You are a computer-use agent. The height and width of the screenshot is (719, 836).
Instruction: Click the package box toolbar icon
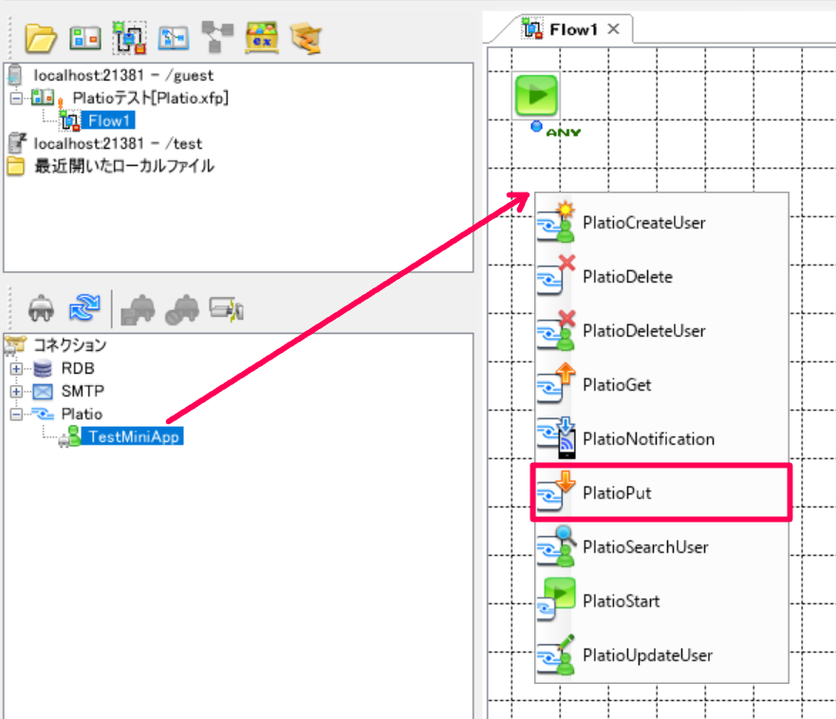pyautogui.click(x=306, y=38)
